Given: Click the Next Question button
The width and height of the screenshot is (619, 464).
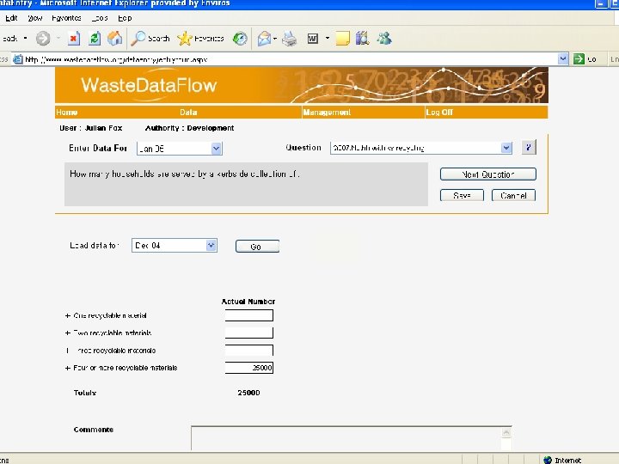Looking at the screenshot, I should click(488, 174).
